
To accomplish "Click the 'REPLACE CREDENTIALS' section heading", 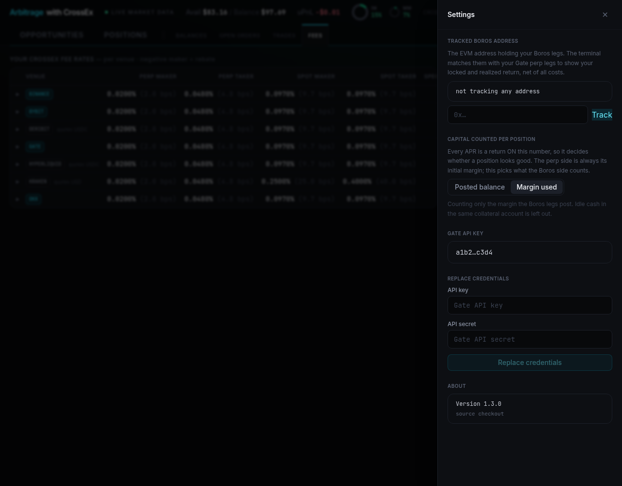I will click(x=478, y=278).
